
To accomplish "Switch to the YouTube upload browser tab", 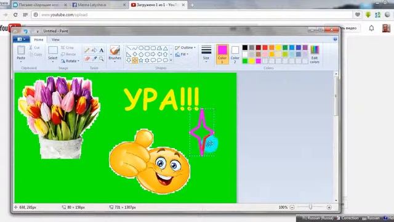I will [x=158, y=5].
